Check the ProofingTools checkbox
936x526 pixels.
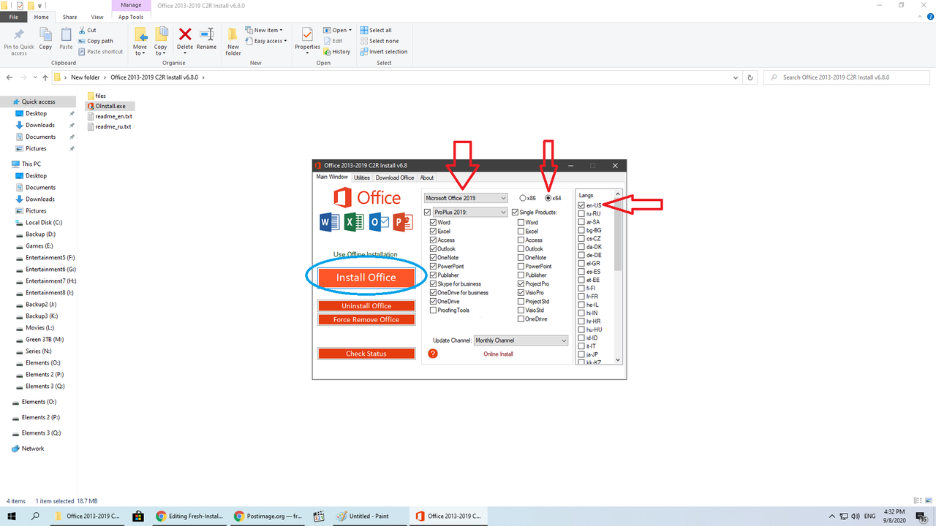click(x=433, y=310)
